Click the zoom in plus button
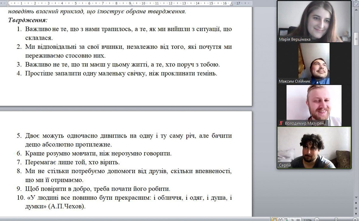This screenshot has width=359, height=221. [355, 219]
